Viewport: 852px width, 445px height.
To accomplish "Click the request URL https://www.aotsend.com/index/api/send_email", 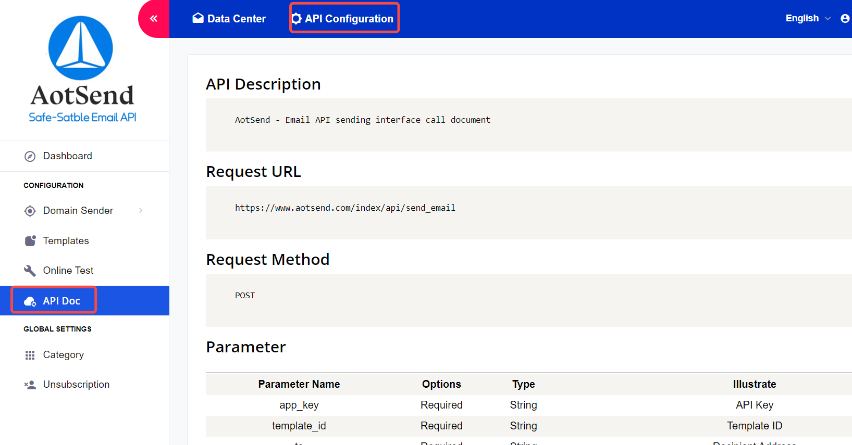I will click(x=345, y=208).
